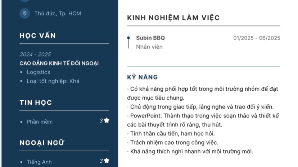Select the 2024 - 2025 education date

click(x=35, y=54)
